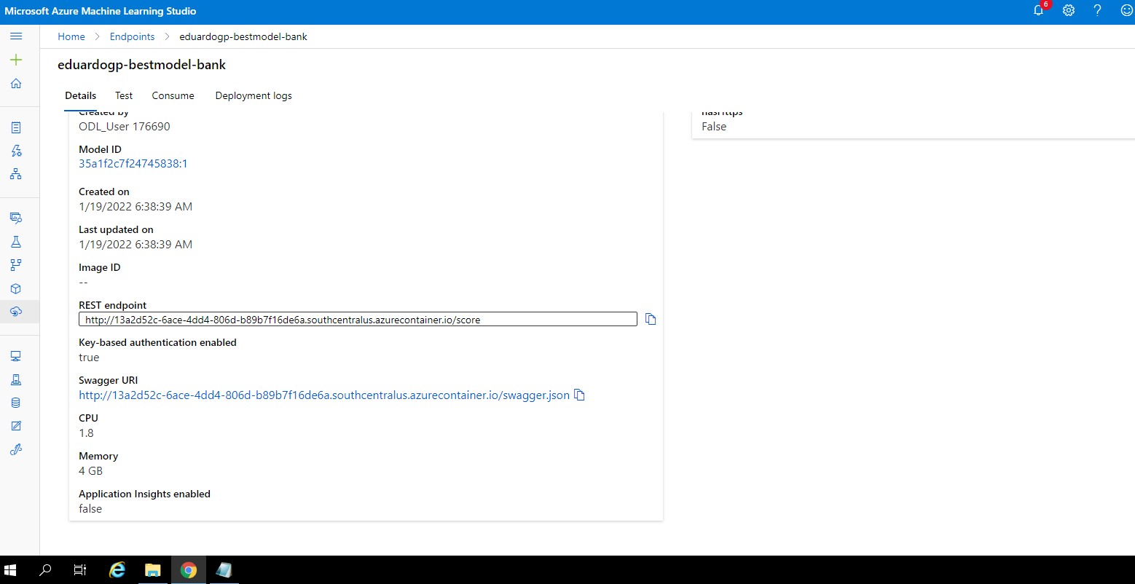Open Environments icon below Compute

(16, 379)
